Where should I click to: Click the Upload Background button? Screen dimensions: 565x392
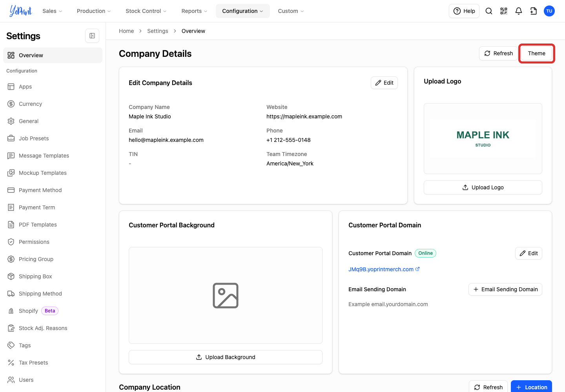[226, 357]
